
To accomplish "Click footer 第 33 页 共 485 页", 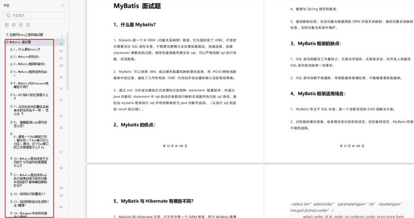I will (x=175, y=146).
